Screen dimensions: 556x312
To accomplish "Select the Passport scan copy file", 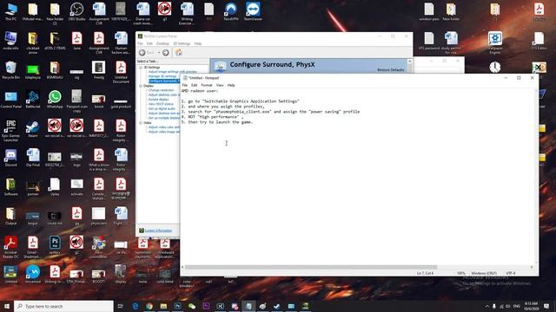I will (x=76, y=101).
